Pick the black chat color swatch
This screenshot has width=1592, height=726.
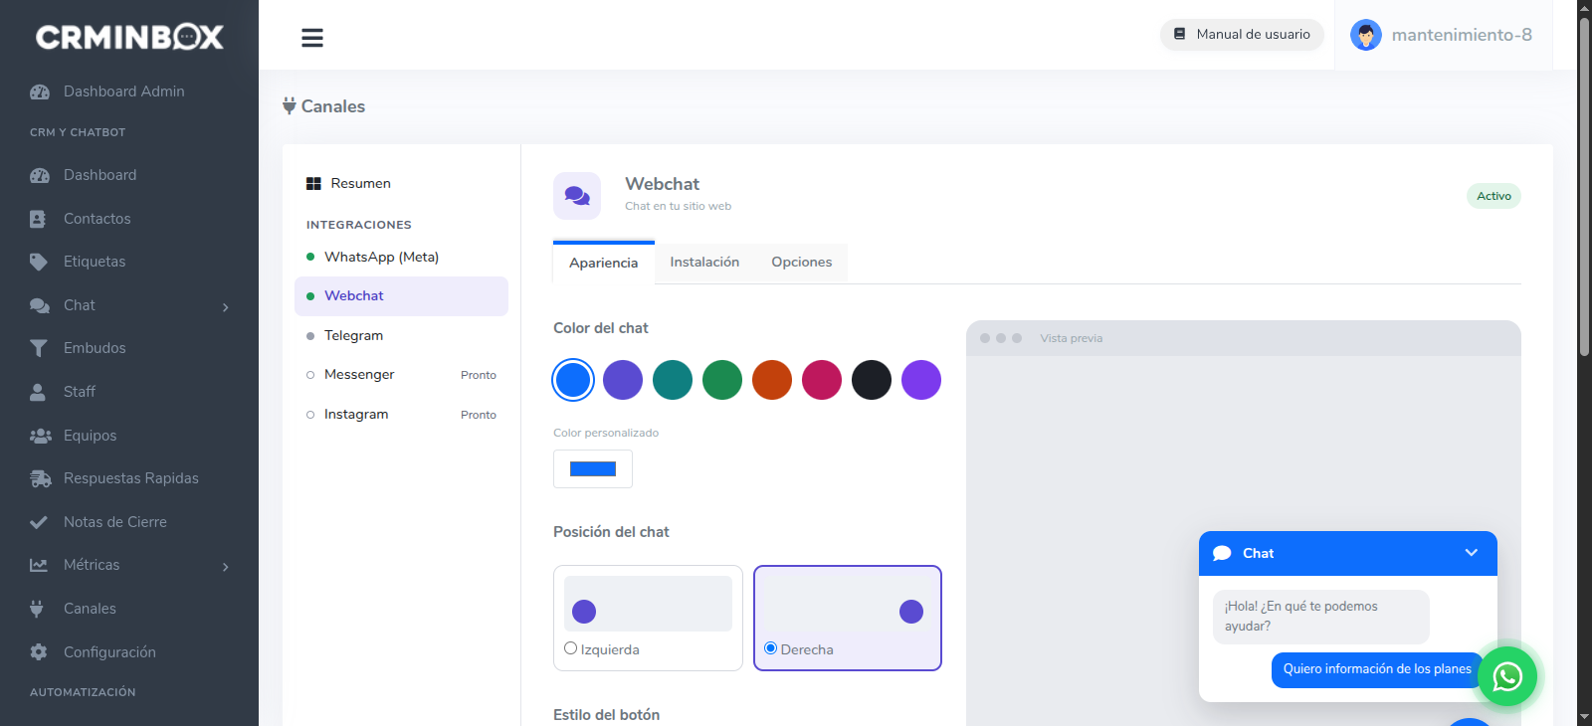(x=872, y=380)
